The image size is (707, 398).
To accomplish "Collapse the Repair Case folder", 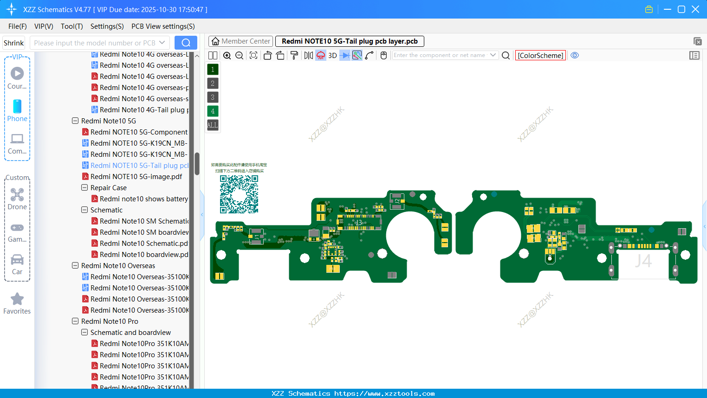I will (84, 188).
